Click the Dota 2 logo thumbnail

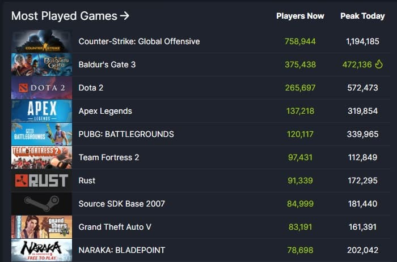point(41,88)
